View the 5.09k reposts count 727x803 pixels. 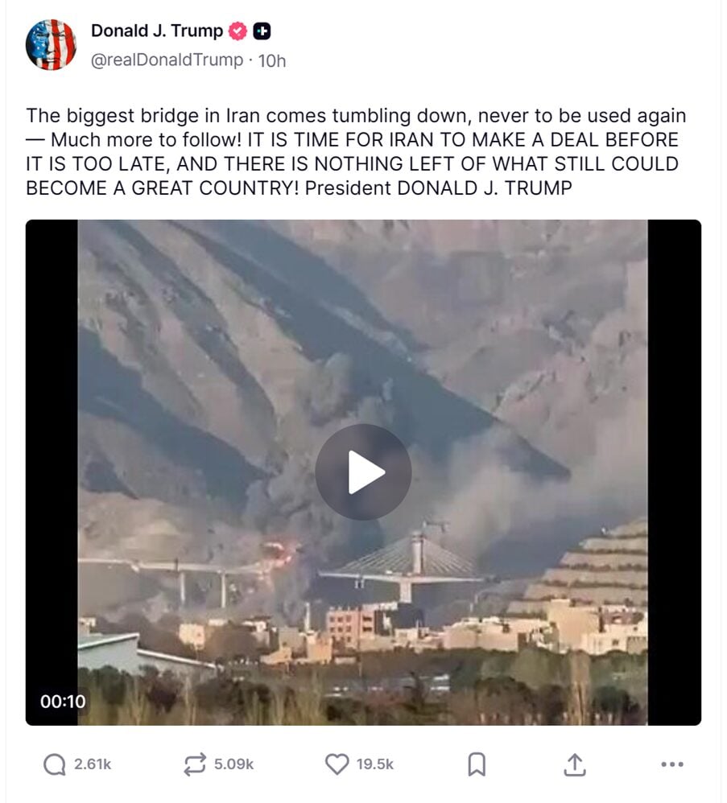(x=233, y=764)
